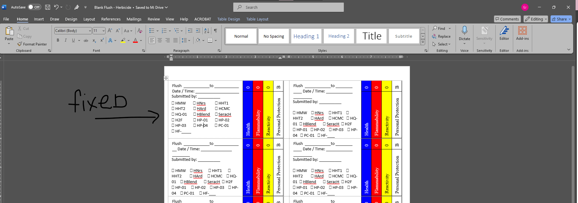
Task: Toggle AutoSave switch
Action: 34,7
